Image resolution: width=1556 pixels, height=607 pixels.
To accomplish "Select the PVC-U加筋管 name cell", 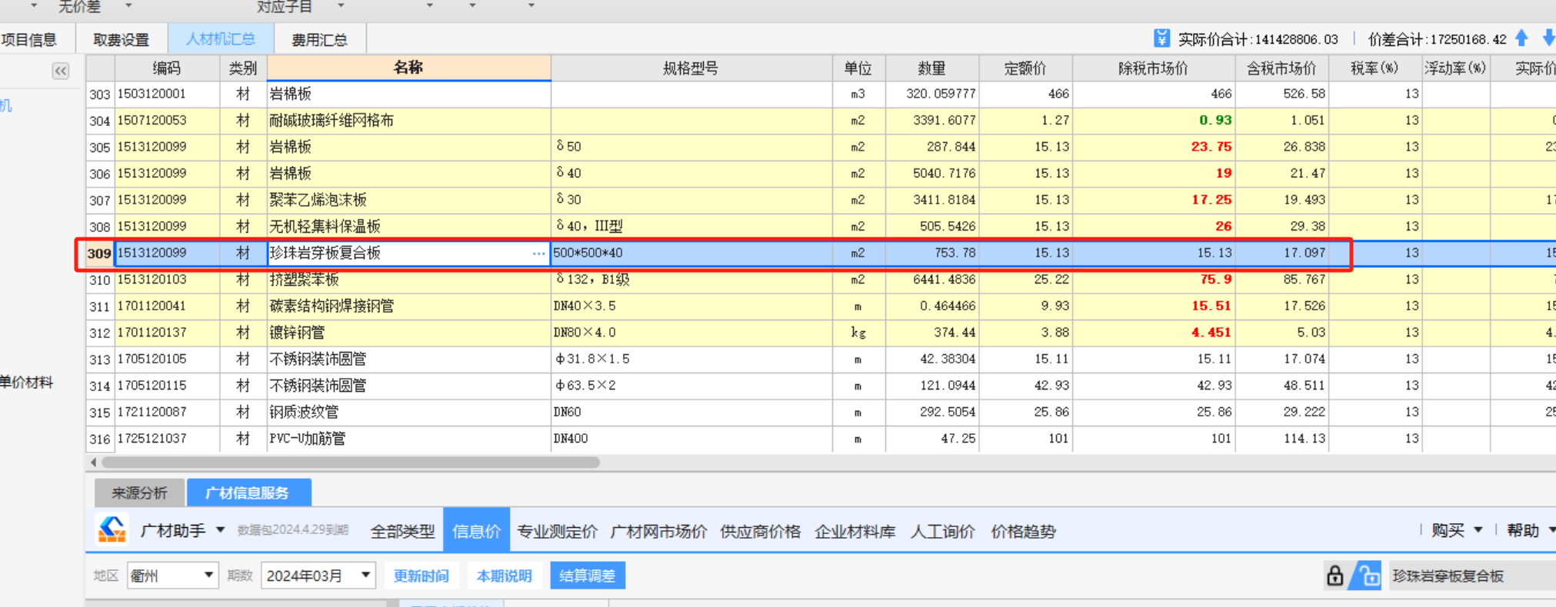I will pos(408,438).
